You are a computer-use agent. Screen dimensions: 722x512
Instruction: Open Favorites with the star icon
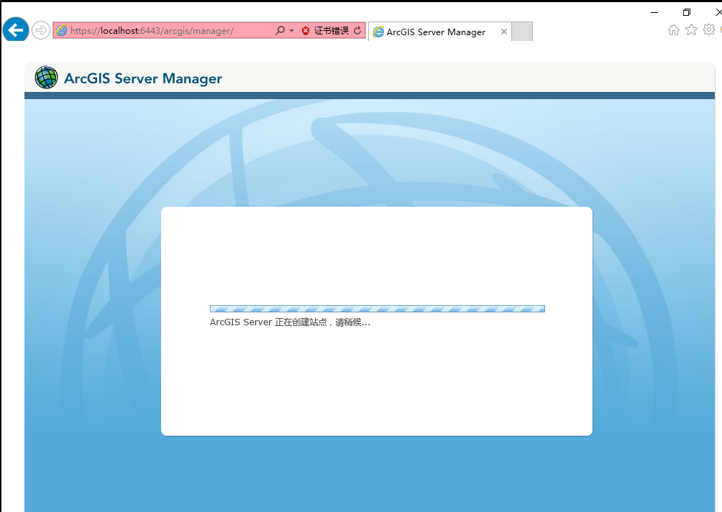691,30
